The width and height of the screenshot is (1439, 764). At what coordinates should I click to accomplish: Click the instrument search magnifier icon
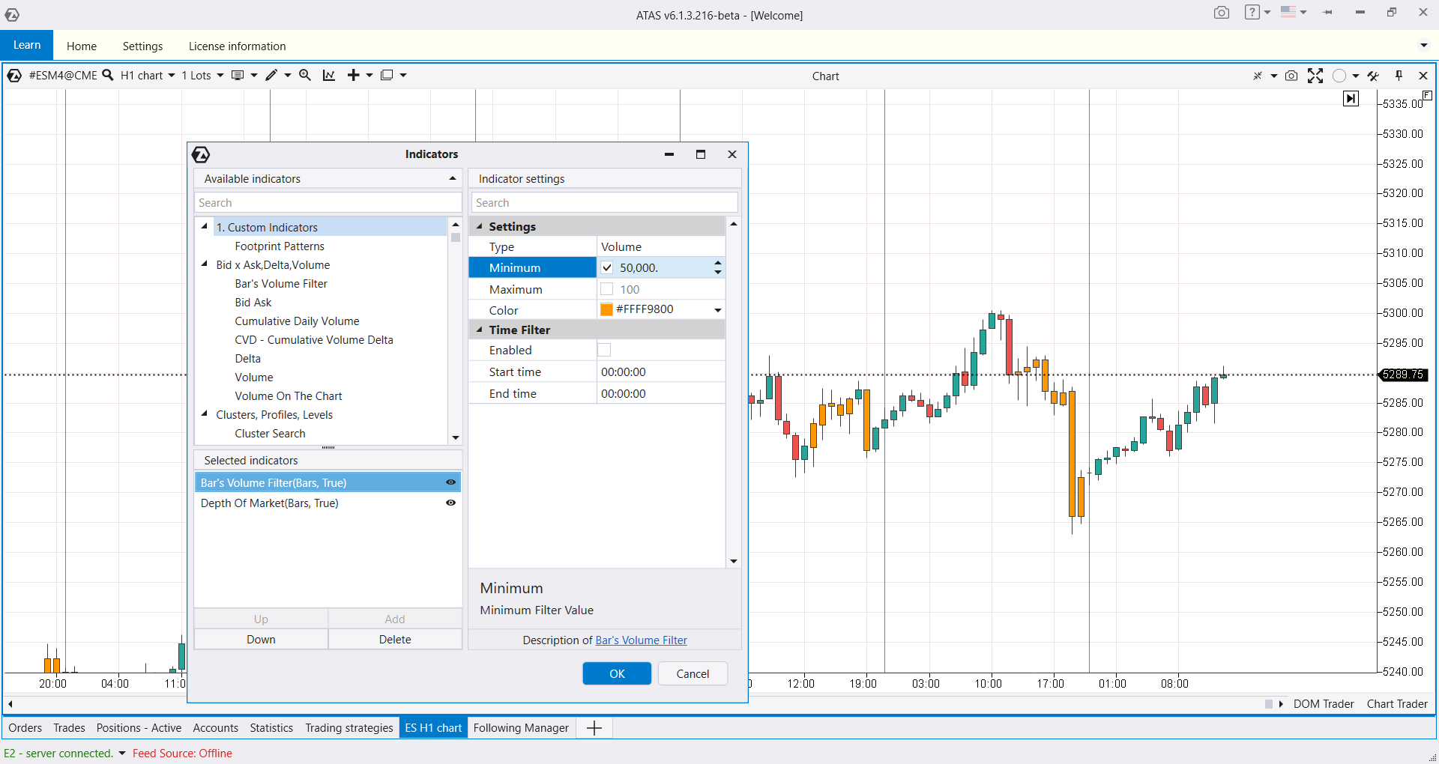click(108, 75)
